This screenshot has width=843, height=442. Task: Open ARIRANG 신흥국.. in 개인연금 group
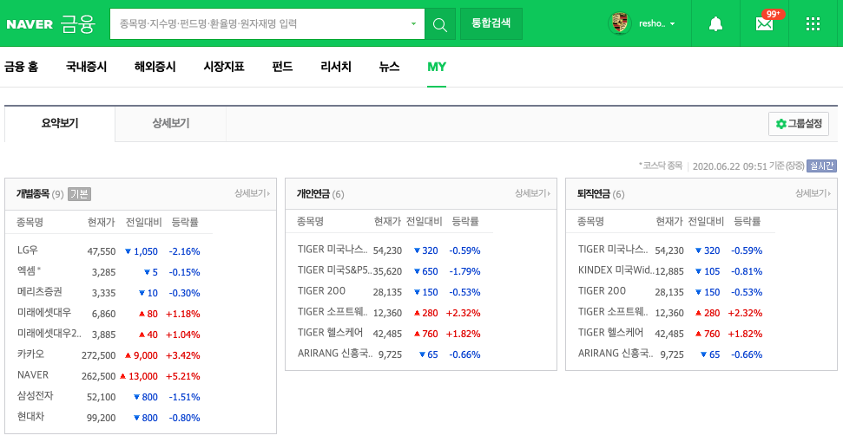click(335, 354)
